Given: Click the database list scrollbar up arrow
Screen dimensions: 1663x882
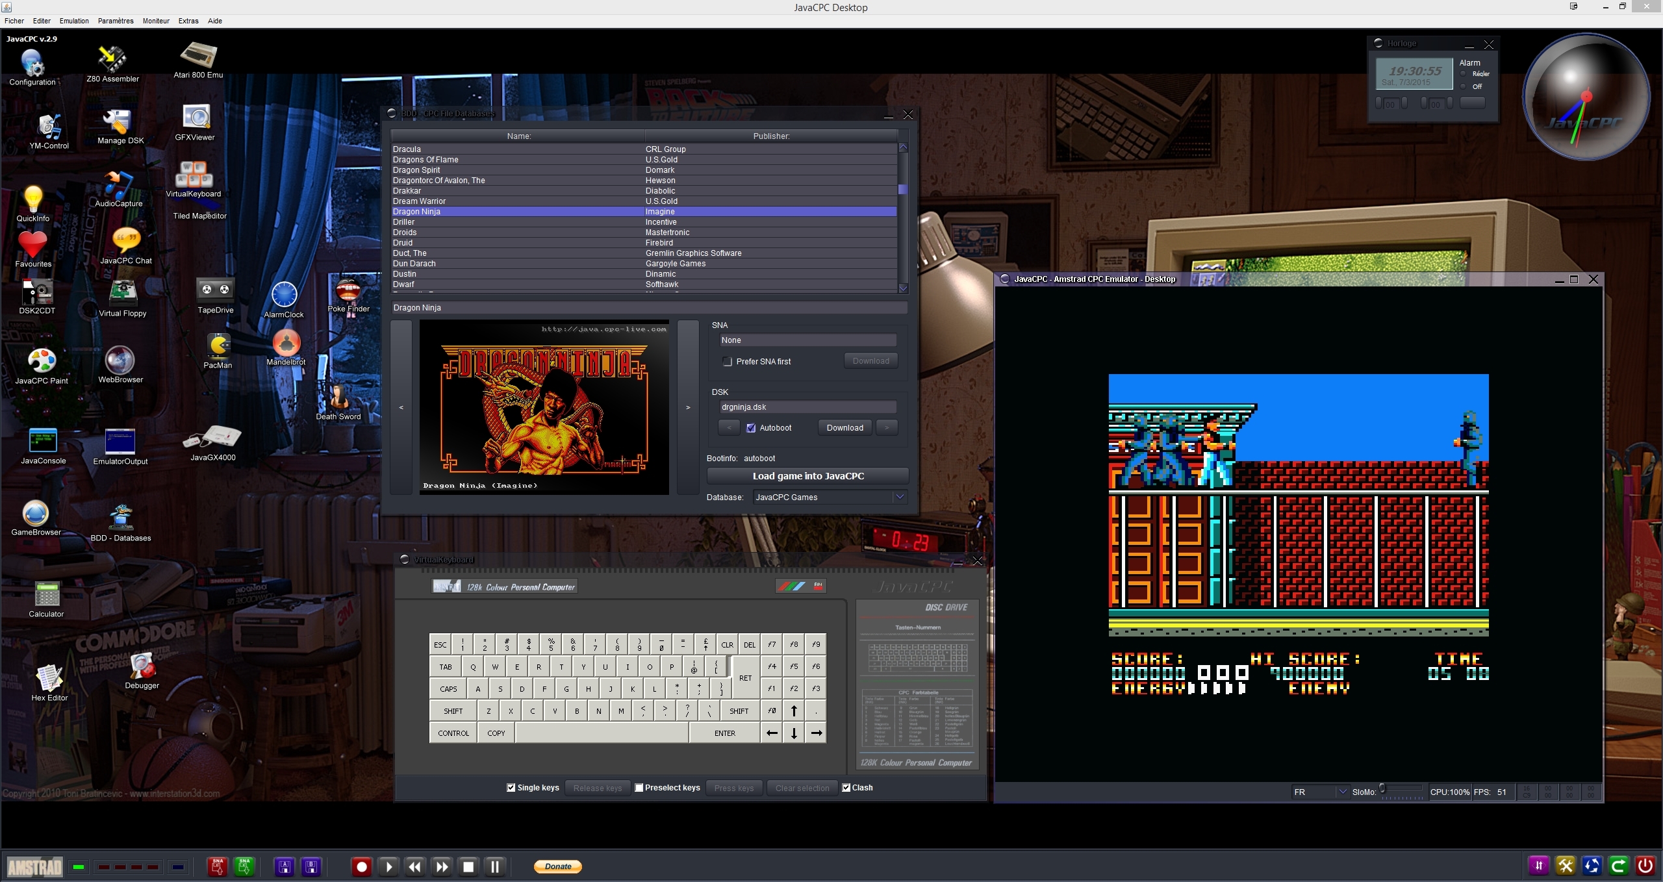Looking at the screenshot, I should pyautogui.click(x=903, y=147).
